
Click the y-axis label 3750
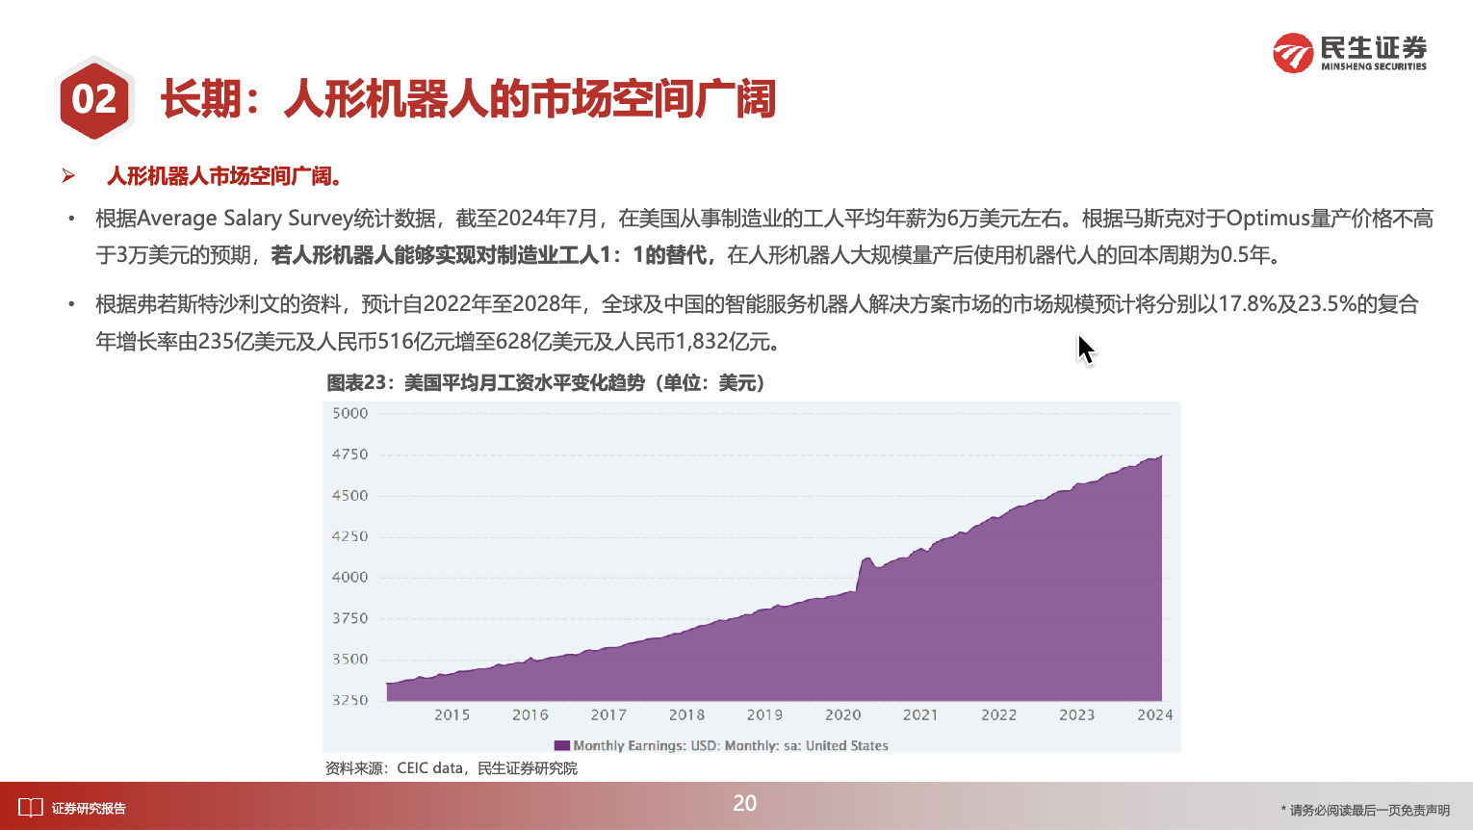click(350, 618)
